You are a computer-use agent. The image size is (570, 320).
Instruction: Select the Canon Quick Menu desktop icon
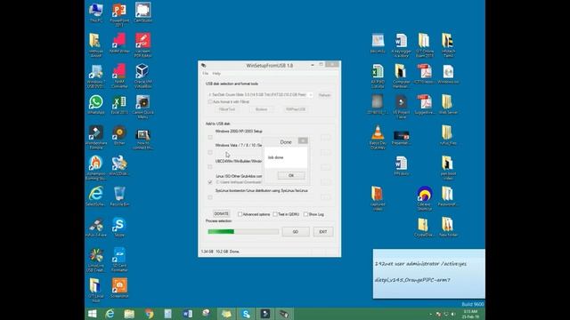pos(142,107)
